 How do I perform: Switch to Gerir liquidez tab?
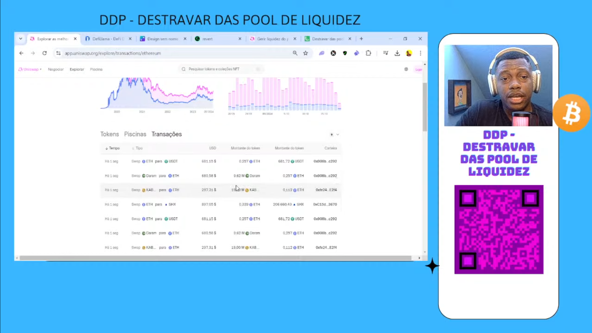click(x=273, y=39)
